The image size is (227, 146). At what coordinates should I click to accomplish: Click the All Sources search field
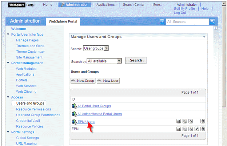(x=187, y=22)
